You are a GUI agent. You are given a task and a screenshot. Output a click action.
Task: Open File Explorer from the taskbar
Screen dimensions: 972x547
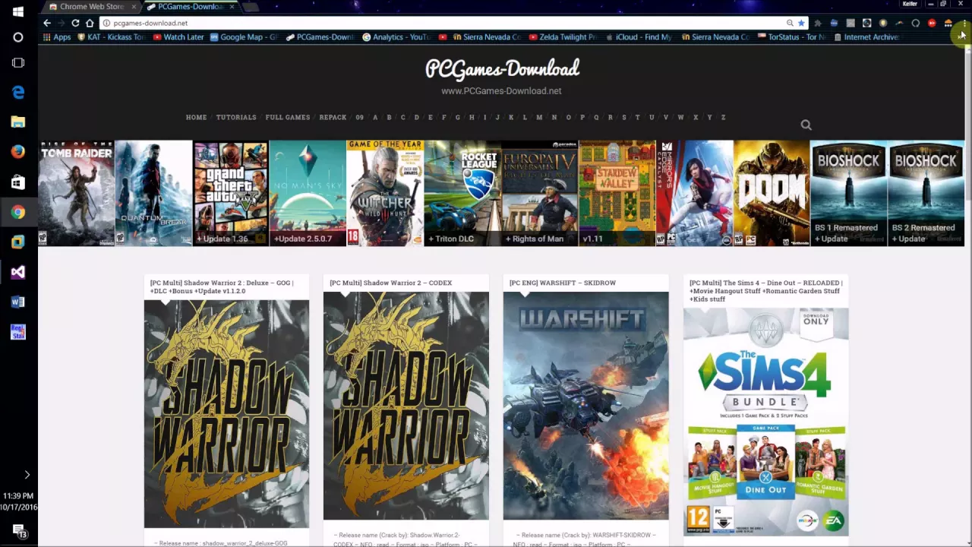click(18, 122)
